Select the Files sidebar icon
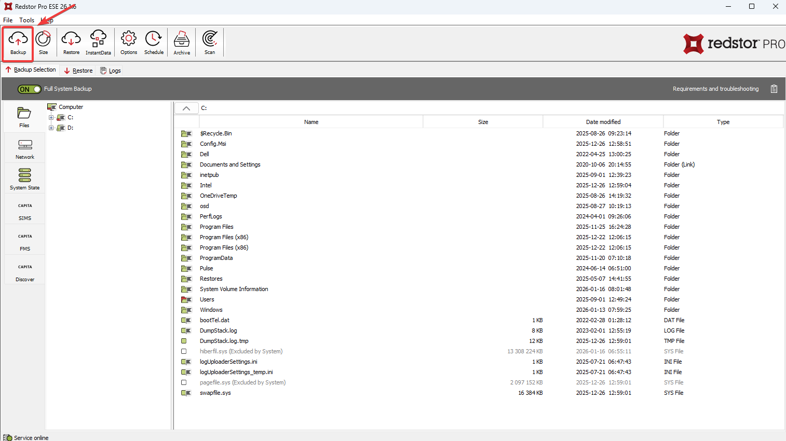786x441 pixels. click(x=24, y=117)
